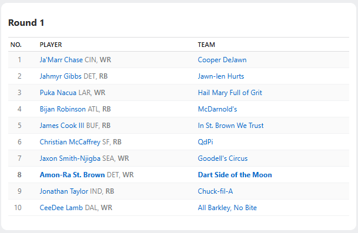The height and width of the screenshot is (233, 358).
Task: Open James Cook III player link
Action: (x=62, y=126)
